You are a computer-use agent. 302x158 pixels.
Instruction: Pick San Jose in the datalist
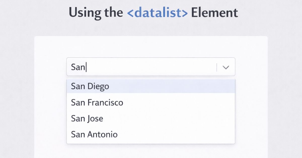87,118
